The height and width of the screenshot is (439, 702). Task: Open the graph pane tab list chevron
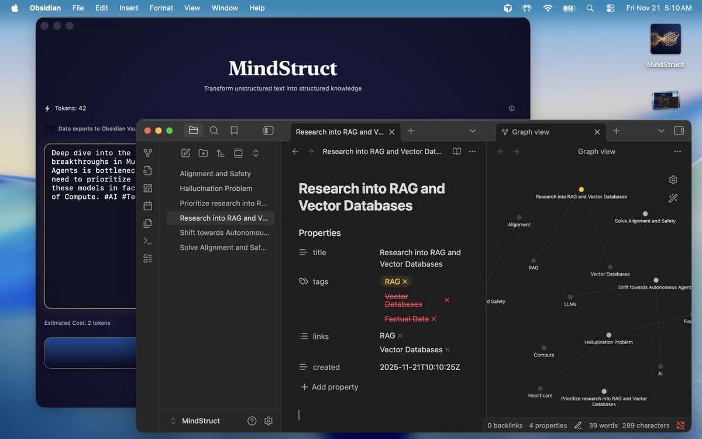tap(661, 131)
